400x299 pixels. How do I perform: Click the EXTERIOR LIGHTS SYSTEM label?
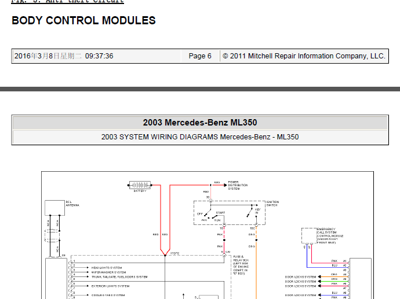(111, 286)
